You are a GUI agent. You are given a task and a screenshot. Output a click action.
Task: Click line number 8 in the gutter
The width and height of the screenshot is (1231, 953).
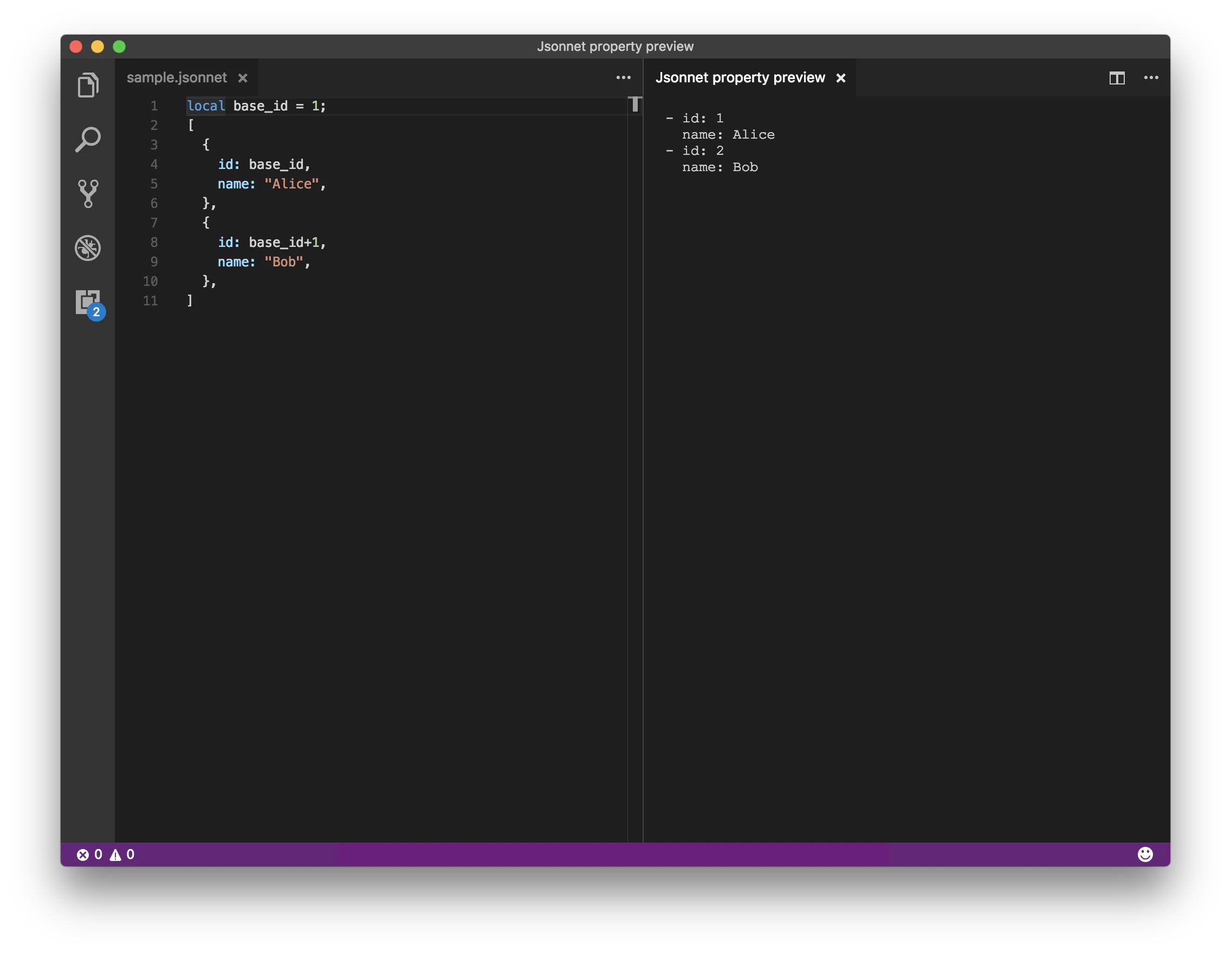[x=153, y=242]
